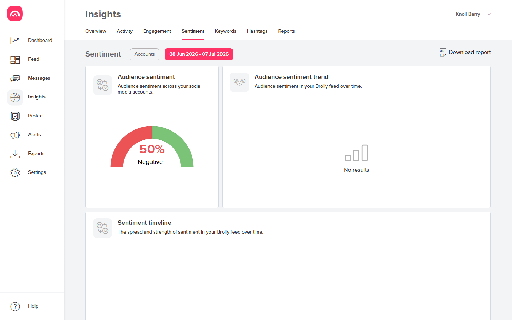Open the Accounts filter

[x=144, y=54]
